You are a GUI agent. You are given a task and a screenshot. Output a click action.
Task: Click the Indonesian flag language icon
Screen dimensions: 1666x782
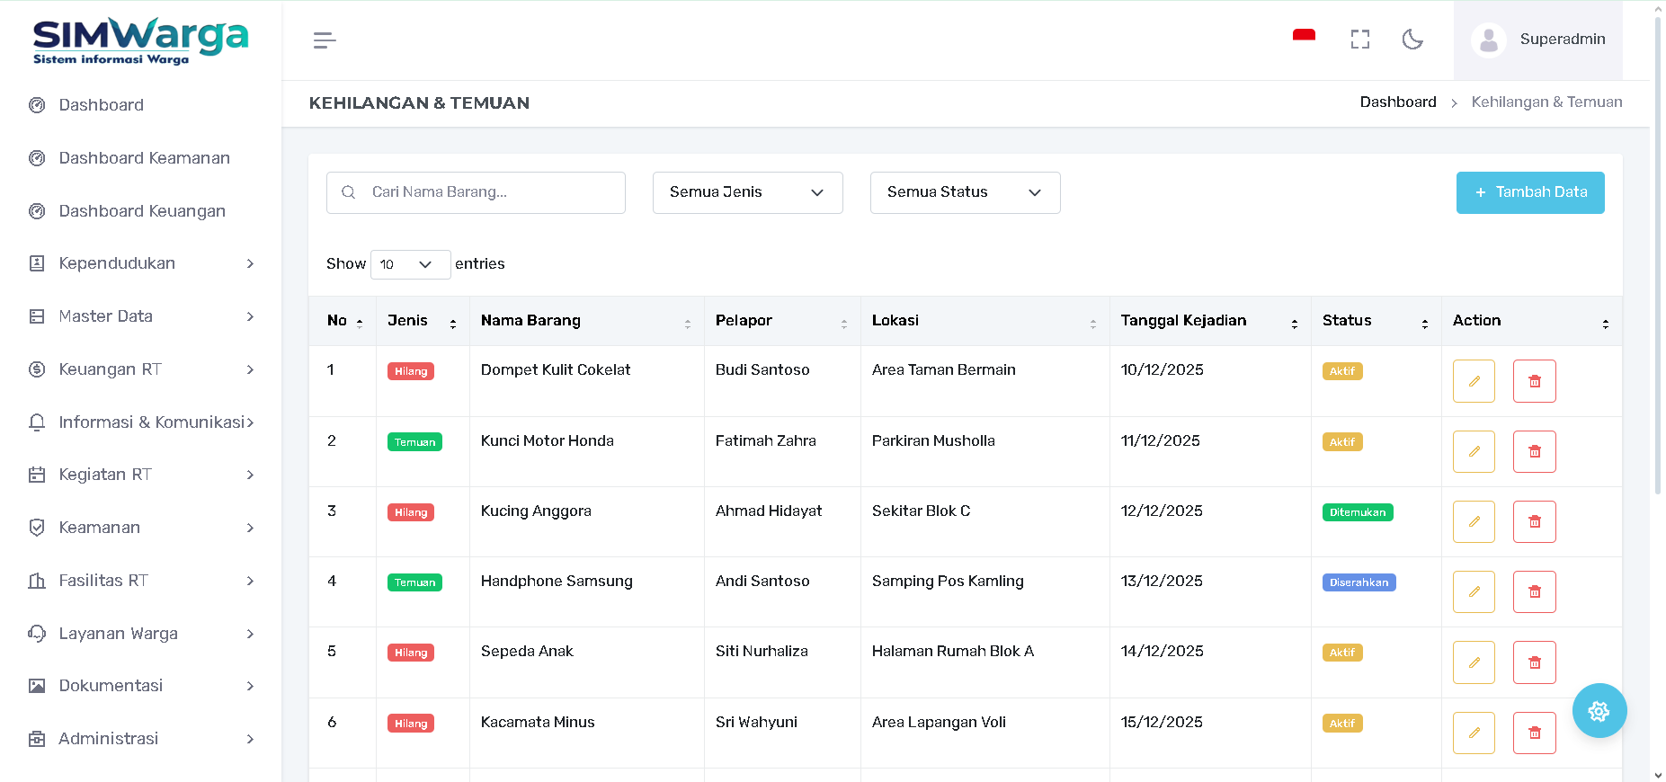pos(1304,38)
